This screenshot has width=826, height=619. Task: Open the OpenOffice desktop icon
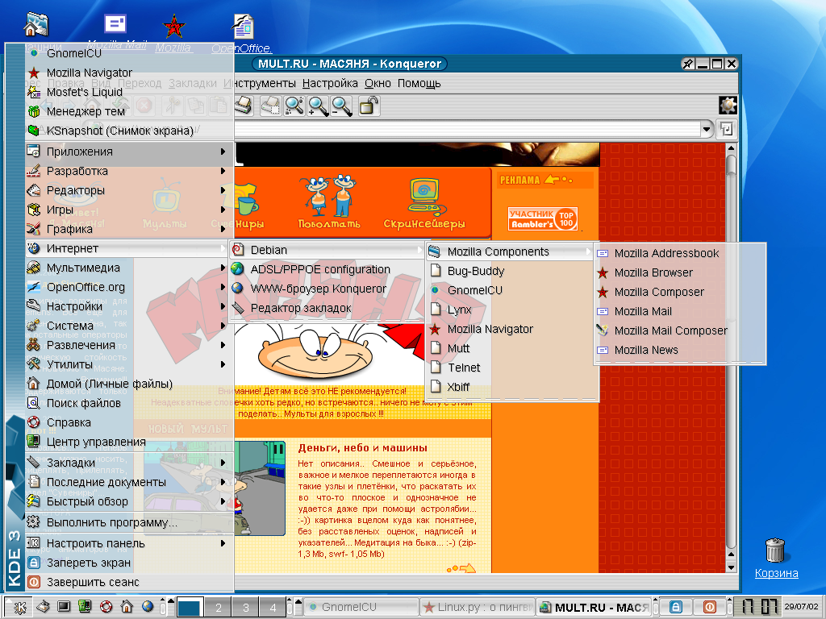tap(244, 27)
